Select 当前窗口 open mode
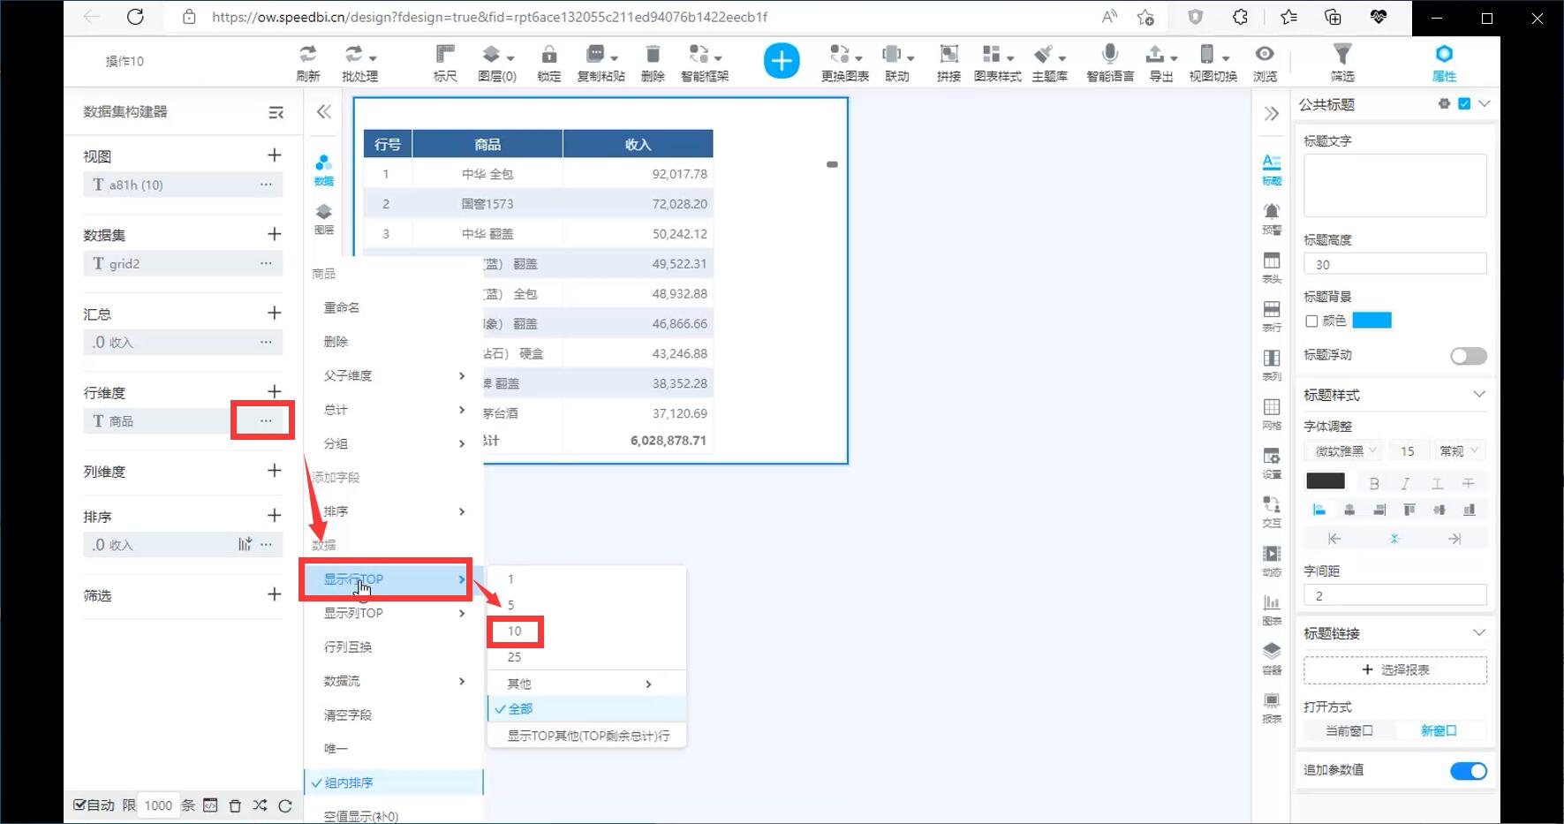The height and width of the screenshot is (824, 1564). tap(1349, 731)
